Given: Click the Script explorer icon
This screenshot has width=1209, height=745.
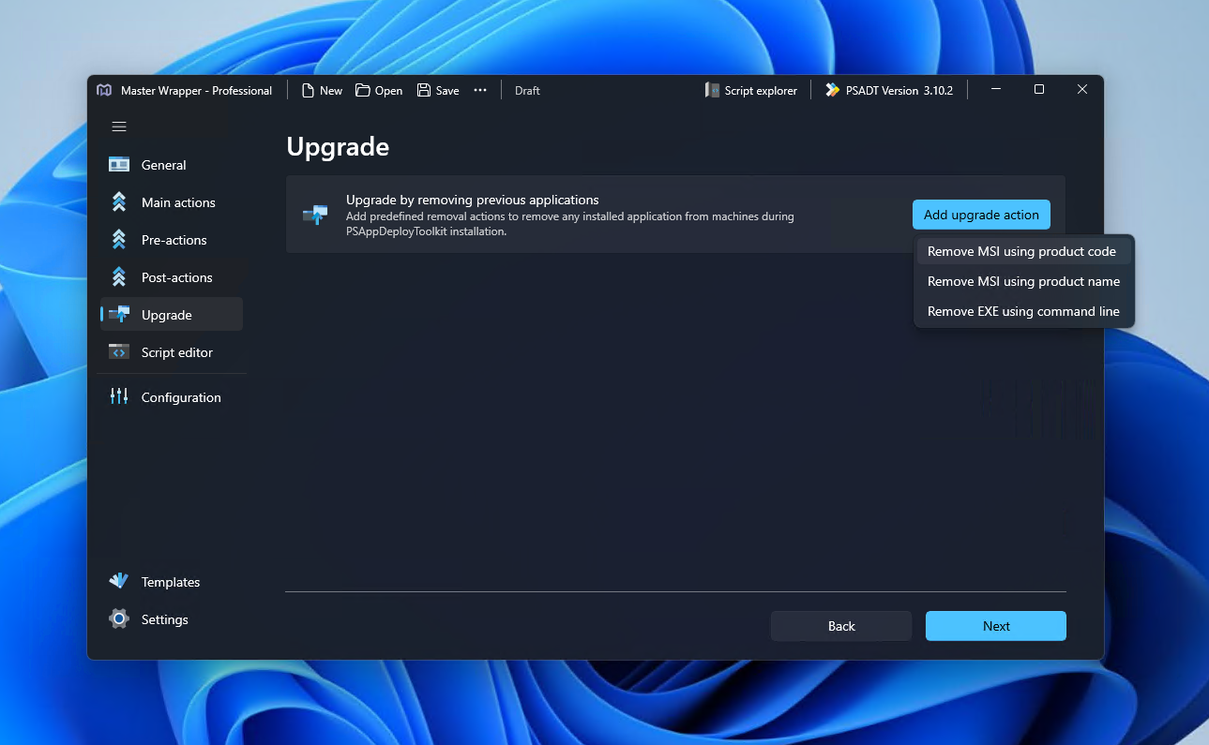Looking at the screenshot, I should [x=712, y=90].
